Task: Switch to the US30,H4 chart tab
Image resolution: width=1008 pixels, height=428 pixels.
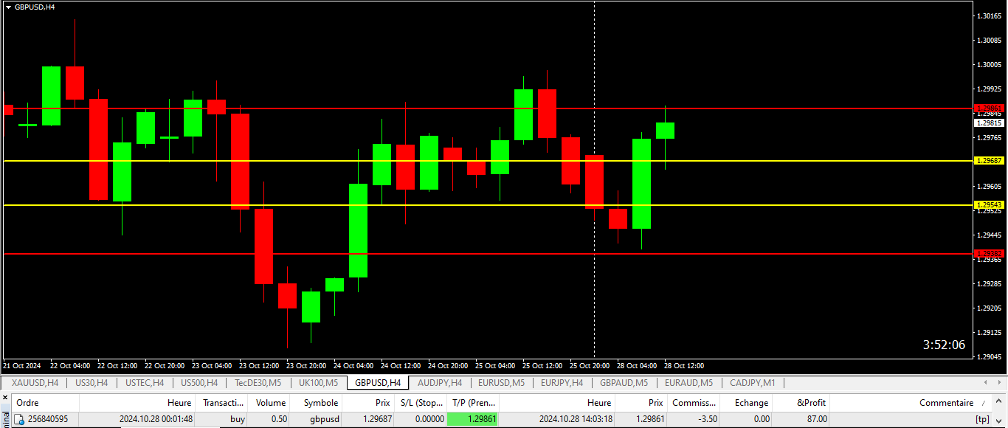Action: [x=92, y=383]
